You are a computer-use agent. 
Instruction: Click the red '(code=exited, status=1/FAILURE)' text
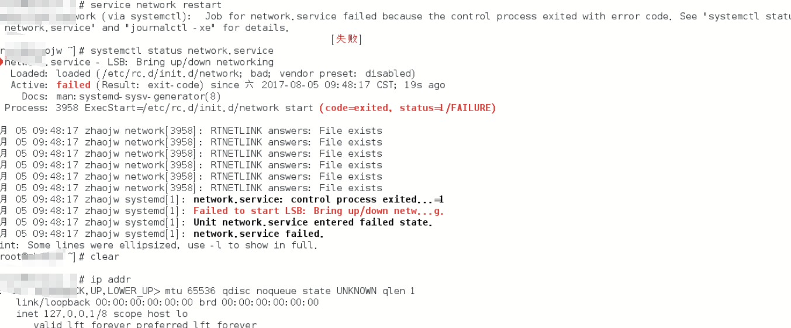(407, 108)
